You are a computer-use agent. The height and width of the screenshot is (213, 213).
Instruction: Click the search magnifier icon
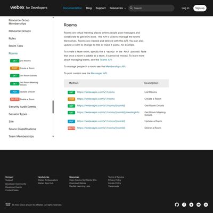click(x=131, y=8)
